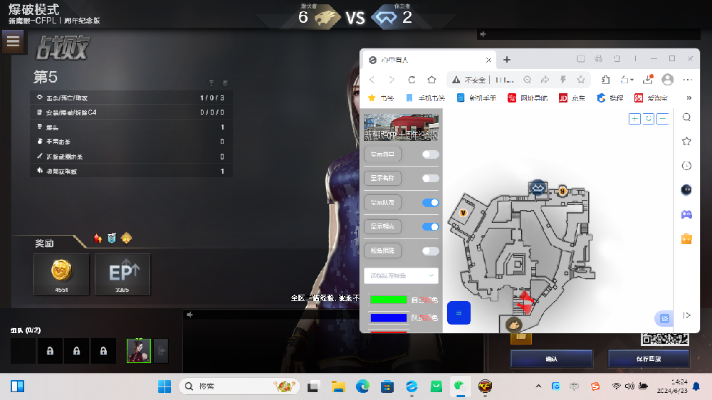This screenshot has width=712, height=400.
Task: Click the share arrow in address bar
Action: tap(545, 80)
